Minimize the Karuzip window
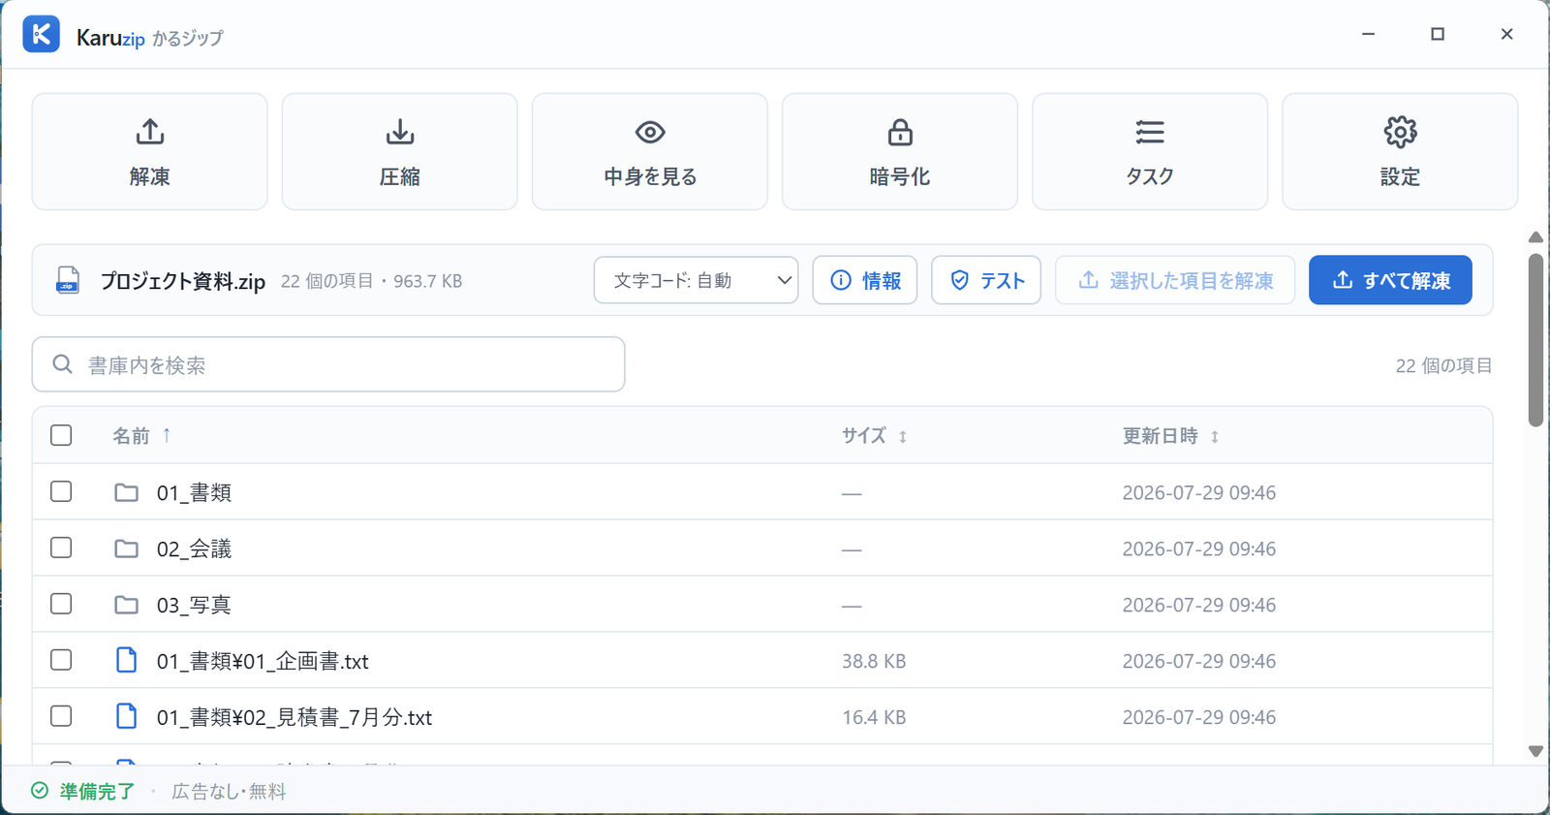The height and width of the screenshot is (815, 1550). coord(1368,34)
